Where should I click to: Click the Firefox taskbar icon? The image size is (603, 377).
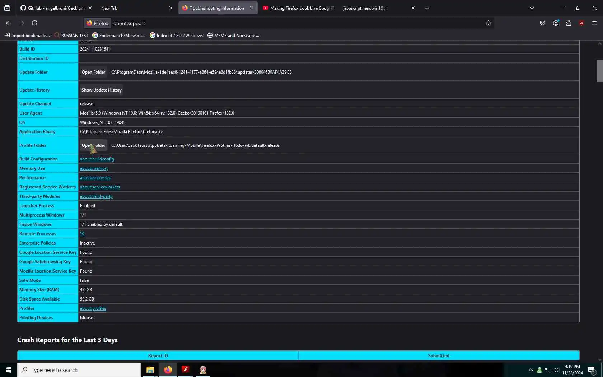pyautogui.click(x=168, y=370)
